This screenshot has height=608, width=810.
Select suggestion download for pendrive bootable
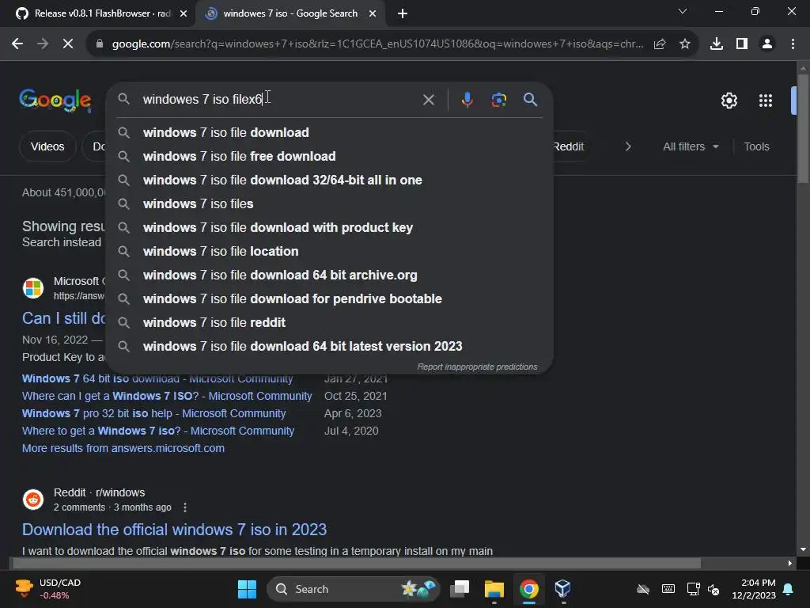point(329,298)
